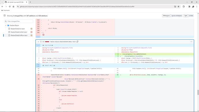The width and height of the screenshot is (199, 112).
Task: Open browser extensions puzzle icon
Action: coord(184,6)
